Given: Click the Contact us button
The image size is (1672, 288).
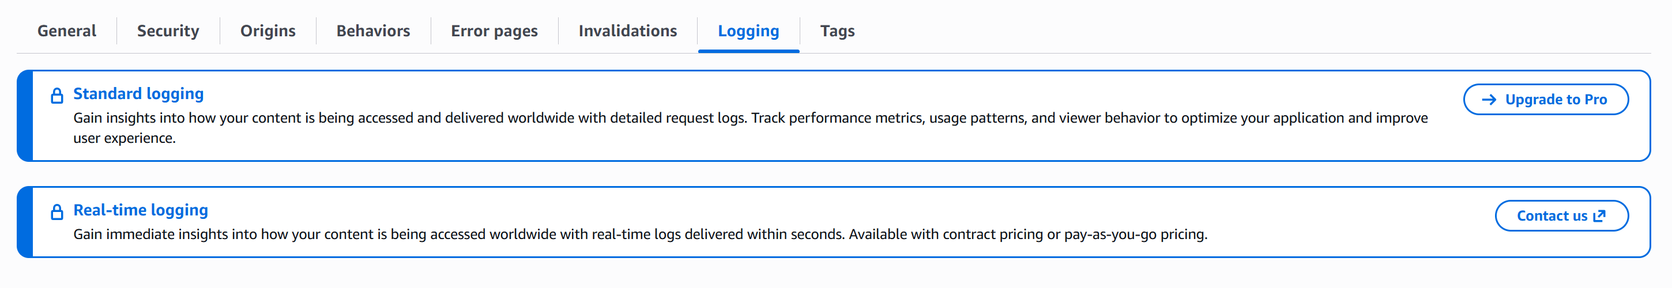Looking at the screenshot, I should (x=1552, y=216).
